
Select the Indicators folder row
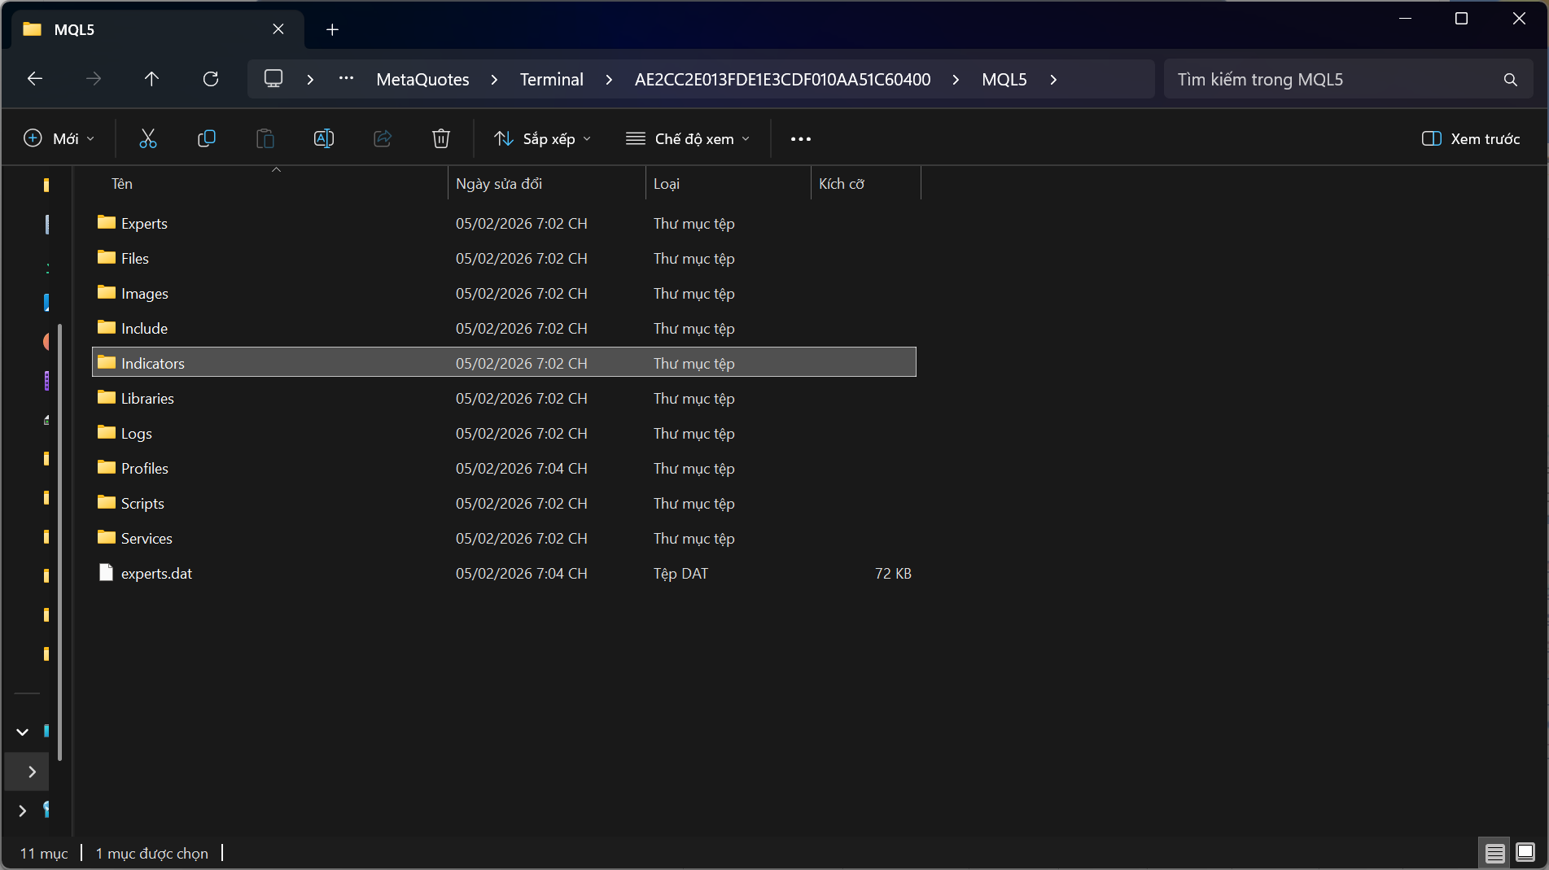[x=504, y=363]
